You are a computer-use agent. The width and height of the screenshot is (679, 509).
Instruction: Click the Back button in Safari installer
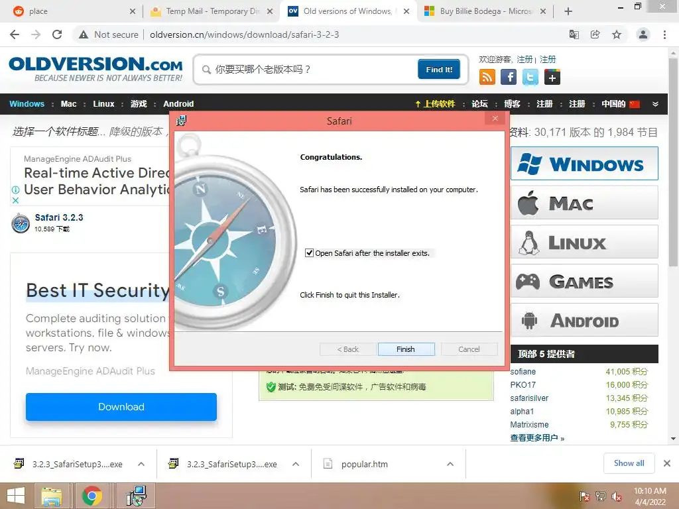point(347,349)
